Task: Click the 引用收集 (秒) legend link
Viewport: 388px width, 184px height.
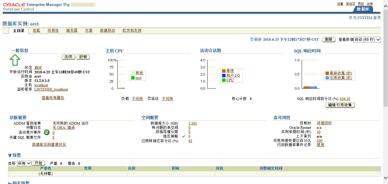Action: (x=341, y=78)
